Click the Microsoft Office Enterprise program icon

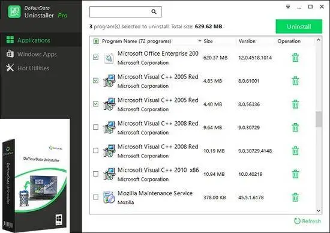point(109,58)
